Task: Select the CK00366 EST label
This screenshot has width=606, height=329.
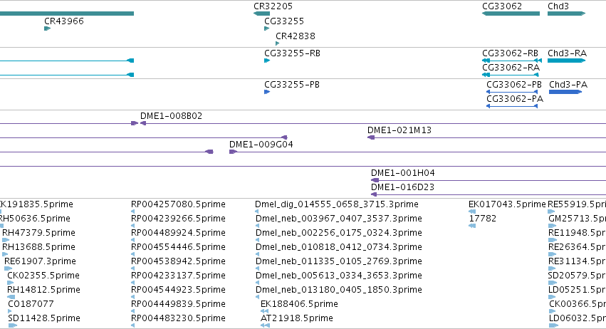Action: pyautogui.click(x=578, y=304)
